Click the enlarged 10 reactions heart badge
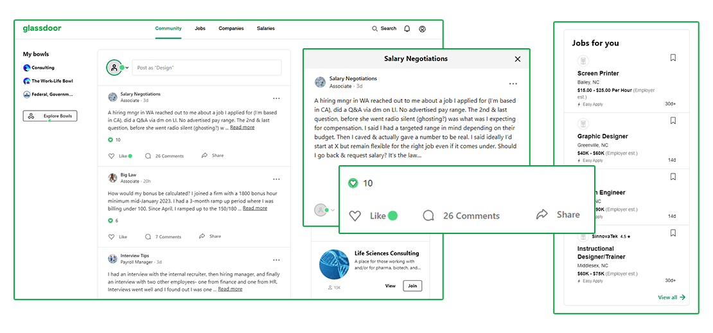Screen dimensions: 713x333 click(353, 183)
